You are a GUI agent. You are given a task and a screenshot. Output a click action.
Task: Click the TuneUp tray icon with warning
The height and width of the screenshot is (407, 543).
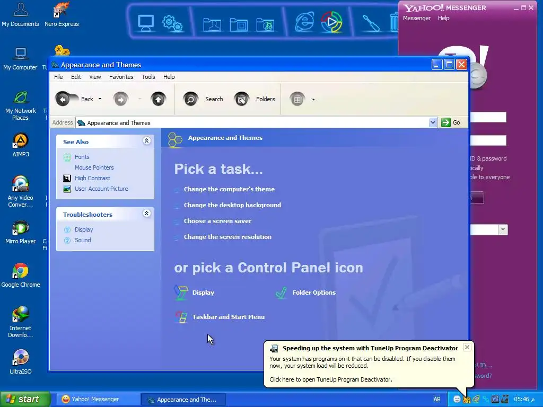[x=467, y=400]
